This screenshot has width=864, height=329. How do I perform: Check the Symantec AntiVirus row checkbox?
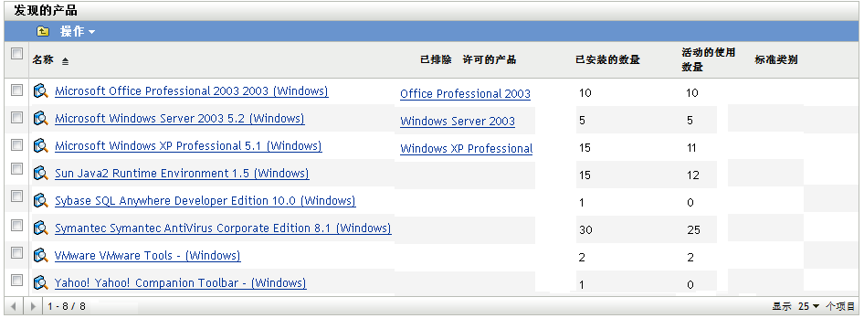pyautogui.click(x=17, y=226)
